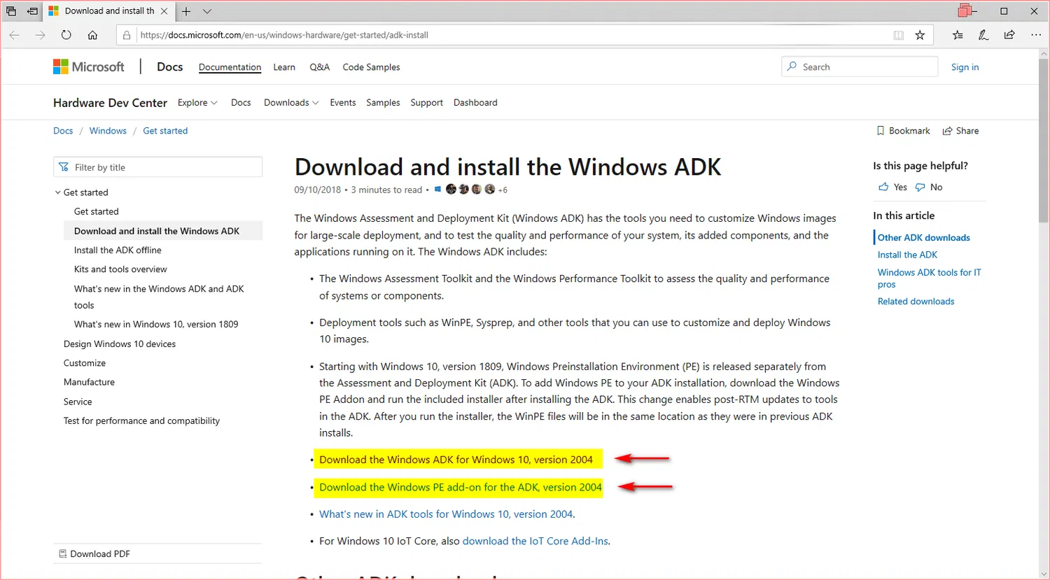Share this article
Viewport: 1050px width, 580px height.
(x=960, y=131)
